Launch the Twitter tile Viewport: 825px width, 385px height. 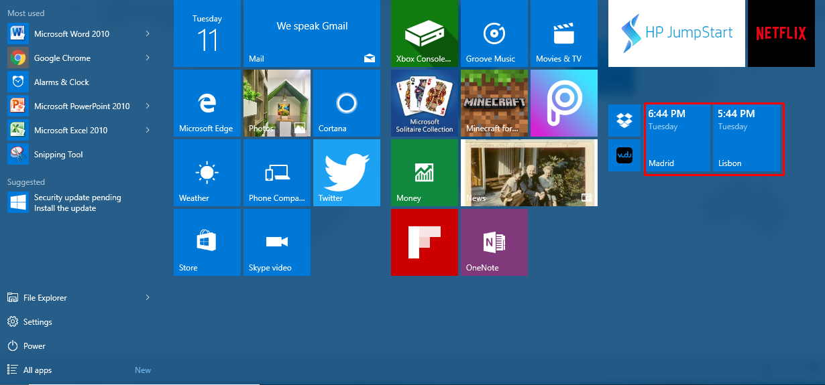click(x=347, y=173)
